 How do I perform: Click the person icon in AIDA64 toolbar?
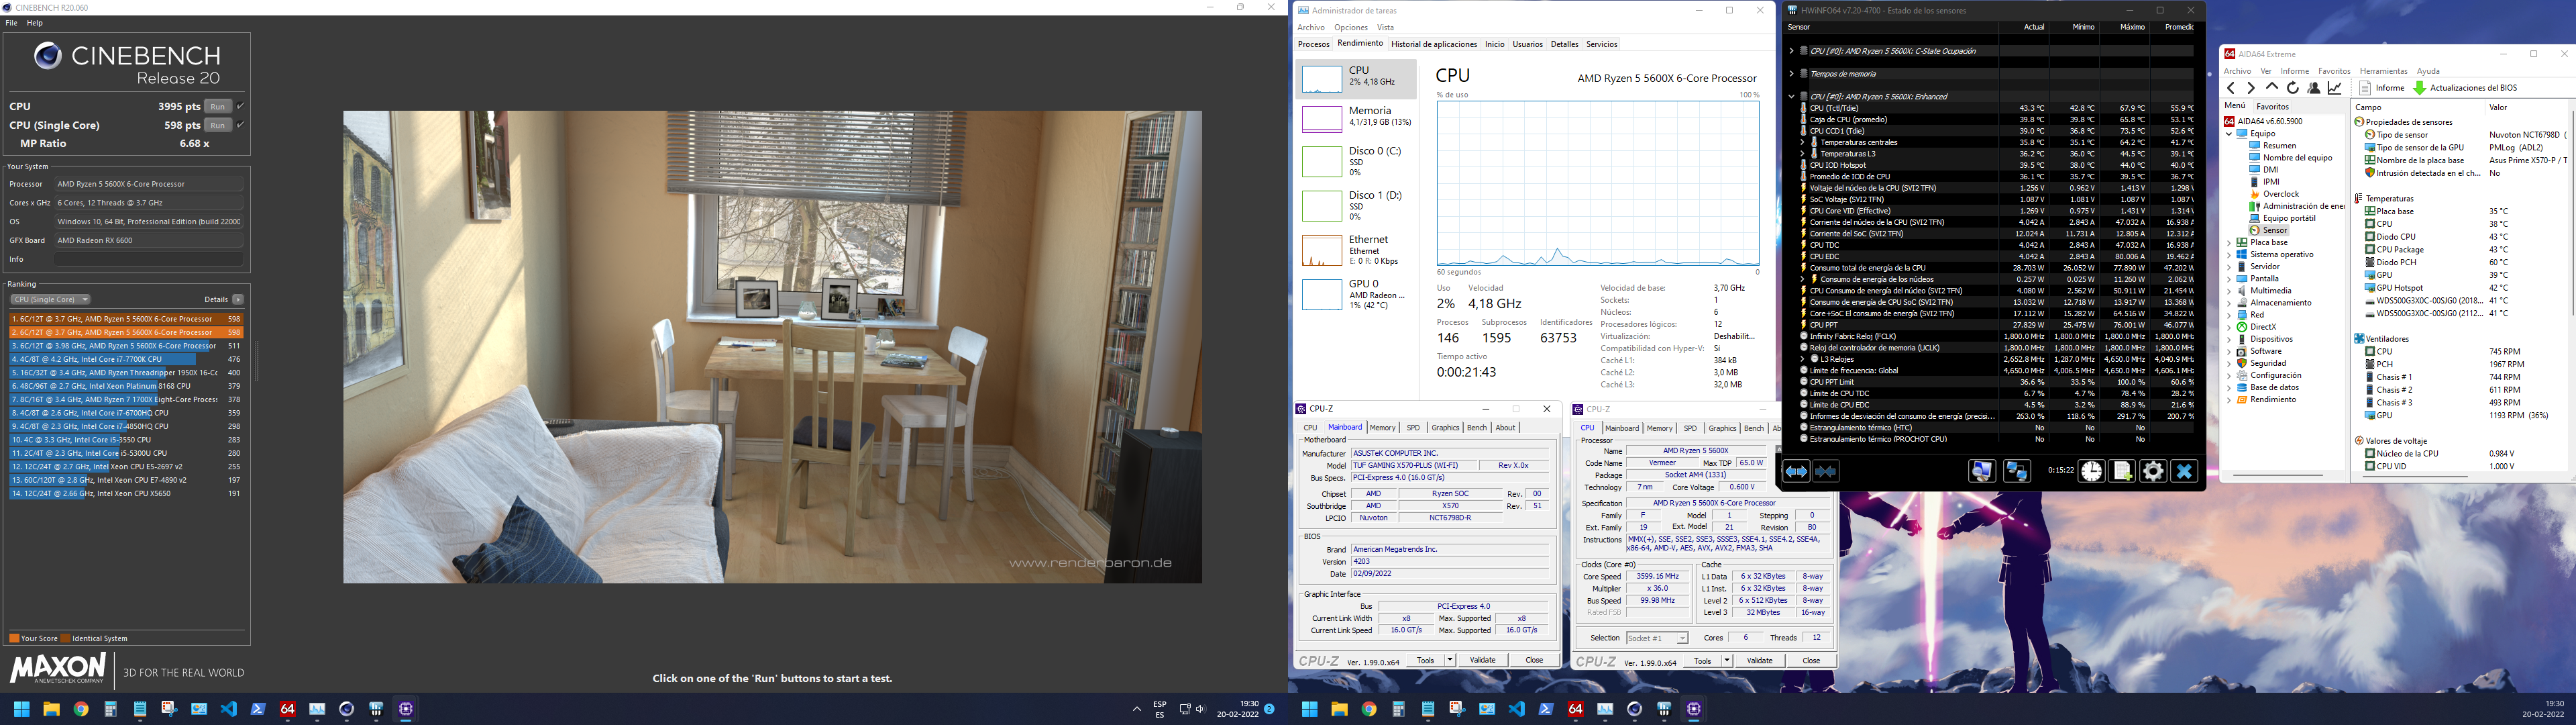point(2313,88)
